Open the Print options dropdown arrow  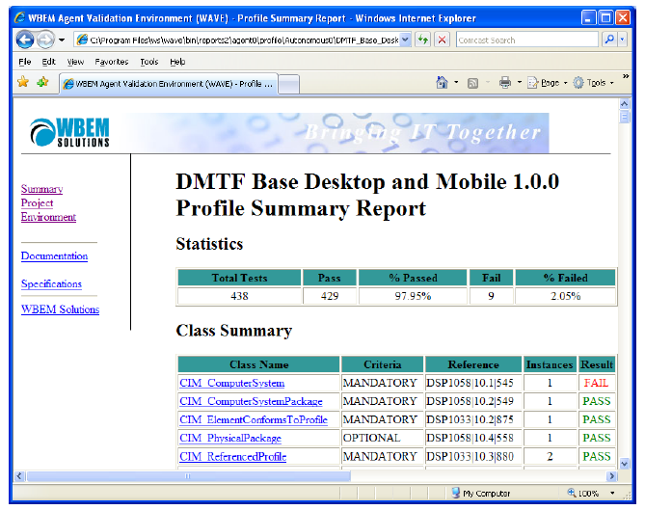coord(520,83)
